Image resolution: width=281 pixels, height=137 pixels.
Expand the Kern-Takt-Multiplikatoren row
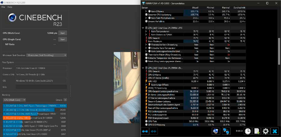(146, 18)
